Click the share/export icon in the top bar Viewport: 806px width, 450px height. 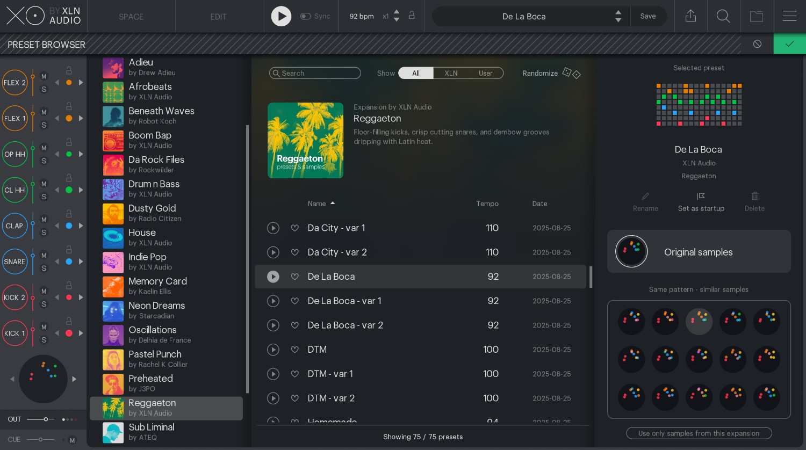[x=690, y=16]
